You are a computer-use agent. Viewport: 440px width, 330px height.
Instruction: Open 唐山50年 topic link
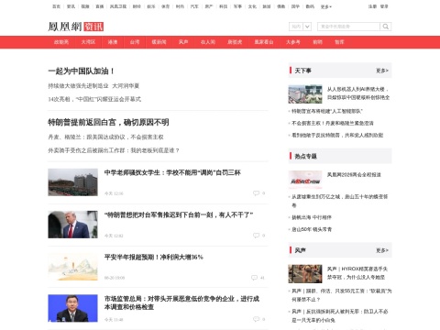click(x=312, y=229)
